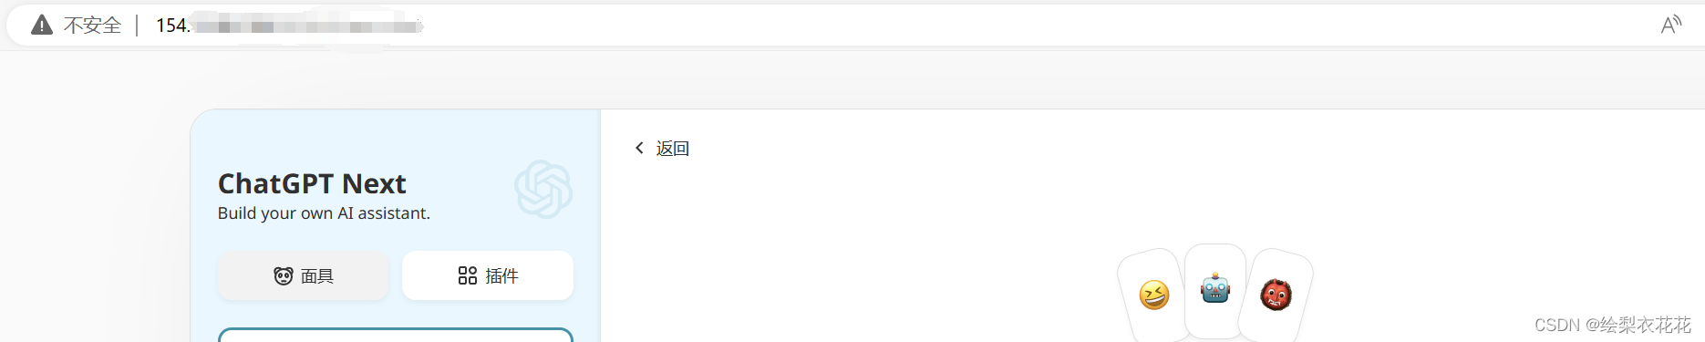
Task: Click the plugin grid icon
Action: pyautogui.click(x=468, y=275)
